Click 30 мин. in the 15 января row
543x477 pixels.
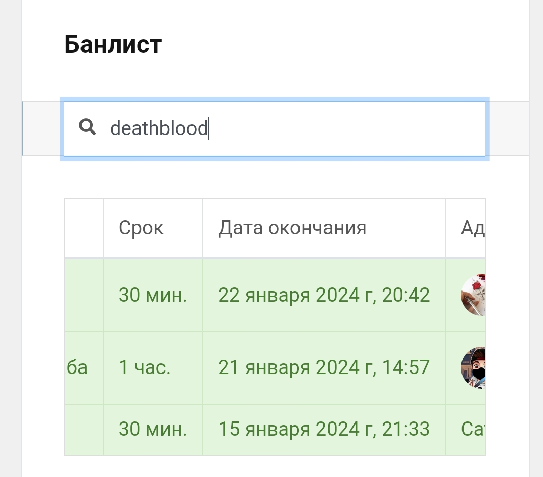(153, 430)
